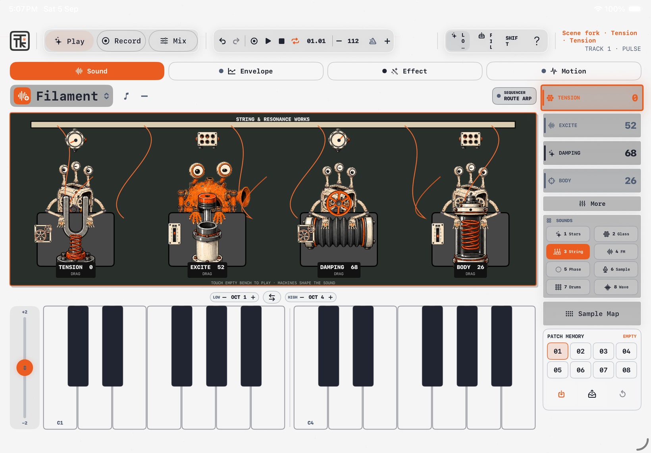The height and width of the screenshot is (453, 651).
Task: Switch to Play mode
Action: point(69,41)
